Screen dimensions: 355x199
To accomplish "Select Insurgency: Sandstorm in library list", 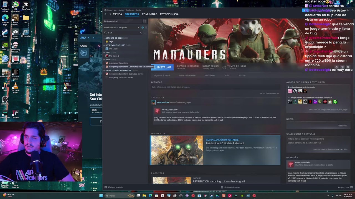I will pyautogui.click(x=118, y=63).
